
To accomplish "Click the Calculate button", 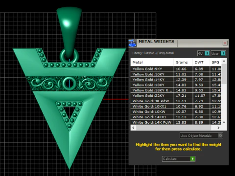I will point(179,159).
